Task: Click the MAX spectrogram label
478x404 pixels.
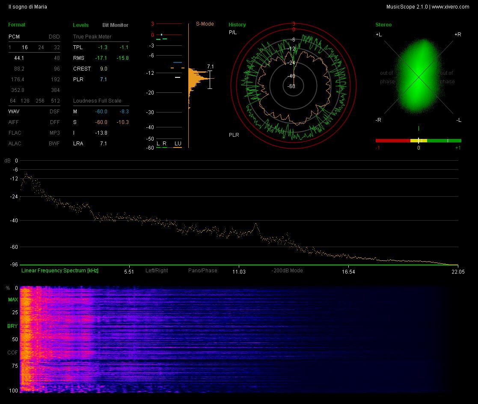Action: tap(13, 300)
